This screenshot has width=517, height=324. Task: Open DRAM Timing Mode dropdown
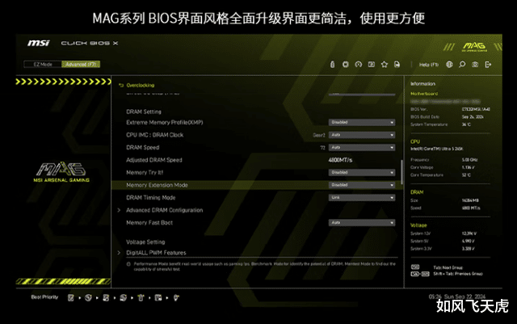(x=362, y=198)
